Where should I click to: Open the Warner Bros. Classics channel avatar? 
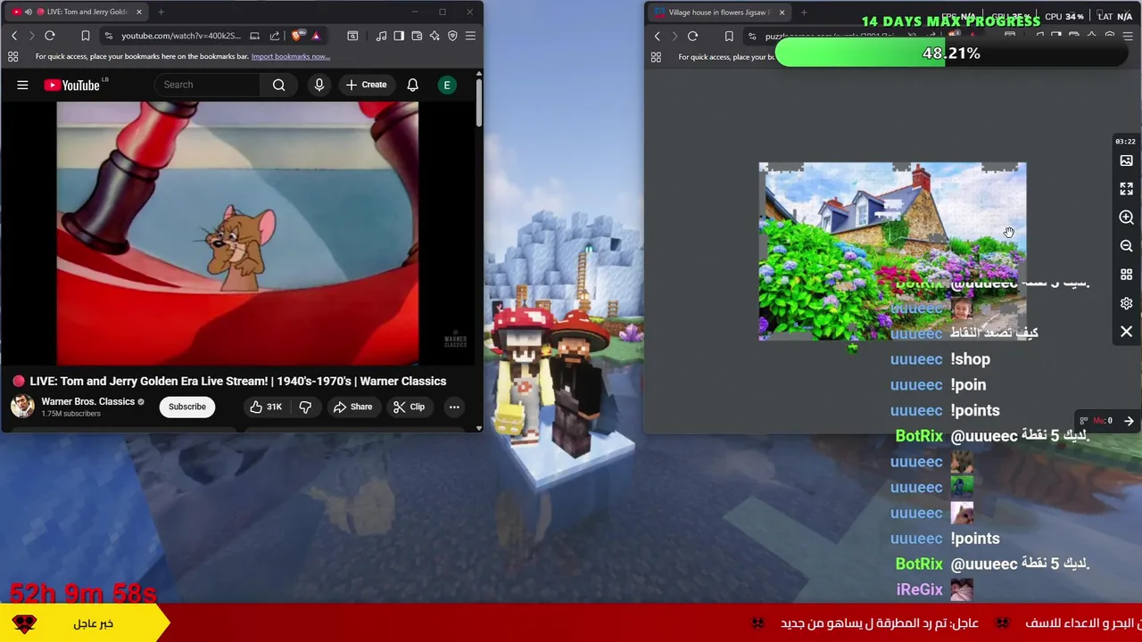[22, 407]
